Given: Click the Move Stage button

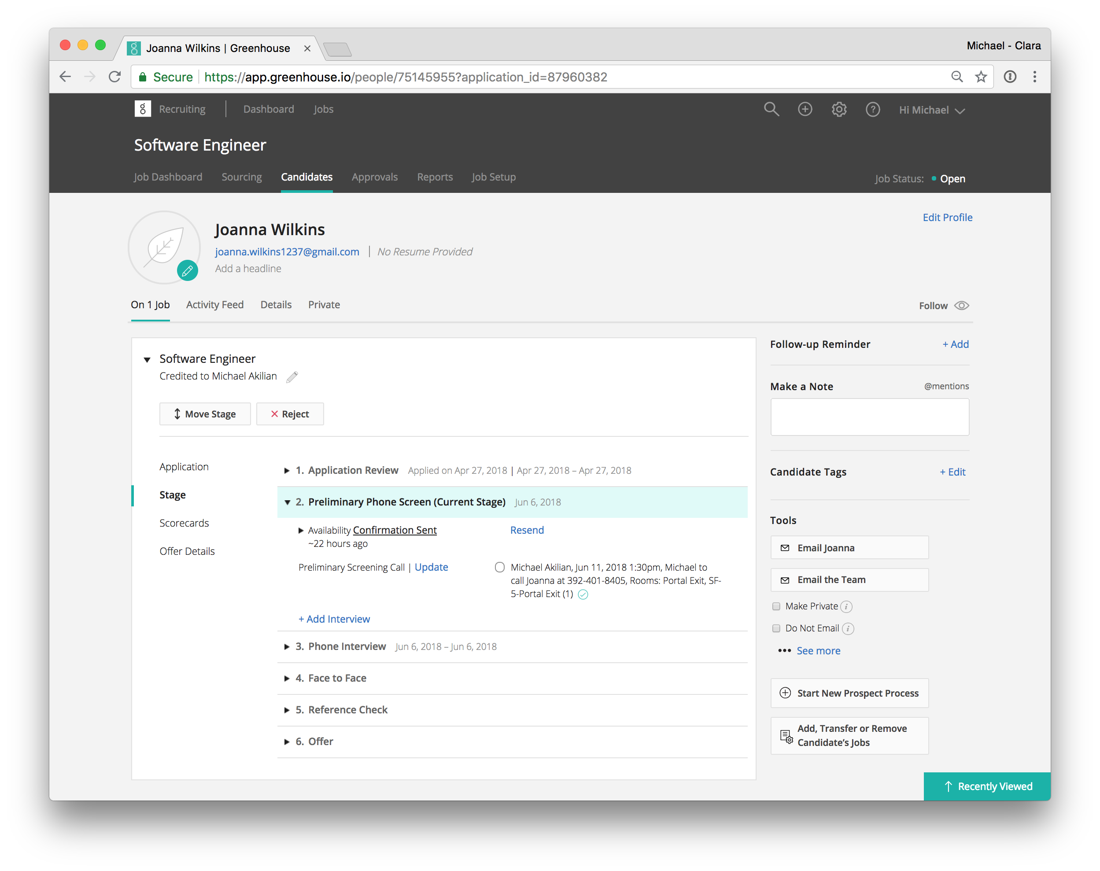Looking at the screenshot, I should point(205,414).
